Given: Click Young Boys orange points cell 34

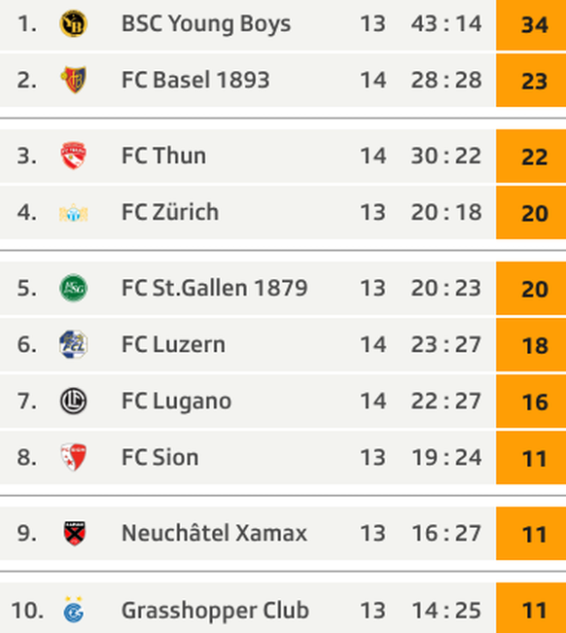Looking at the screenshot, I should (x=531, y=24).
